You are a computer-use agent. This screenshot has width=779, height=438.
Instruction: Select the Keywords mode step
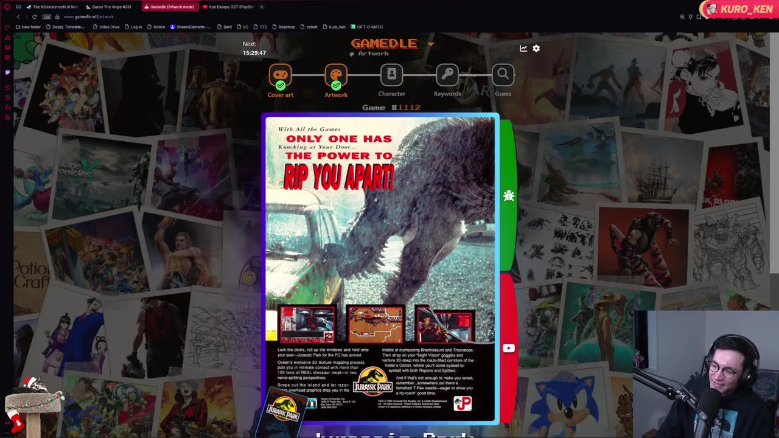(x=447, y=81)
